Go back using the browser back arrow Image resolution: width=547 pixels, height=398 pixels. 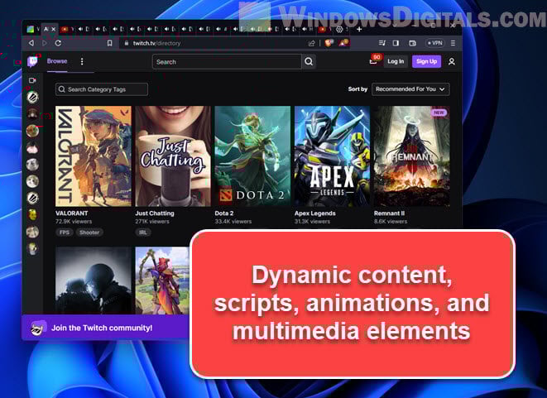coord(31,43)
